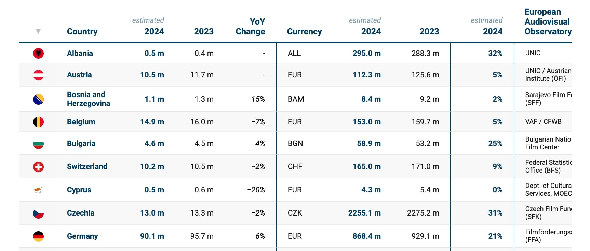
Task: Click the Switzerland flag icon
Action: pyautogui.click(x=38, y=167)
